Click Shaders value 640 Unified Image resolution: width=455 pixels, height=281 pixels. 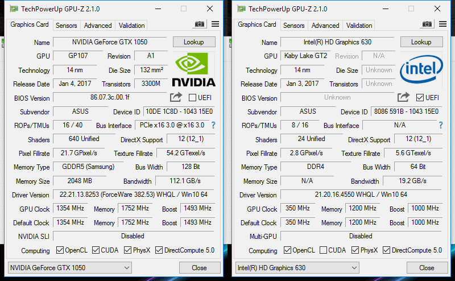click(x=84, y=139)
